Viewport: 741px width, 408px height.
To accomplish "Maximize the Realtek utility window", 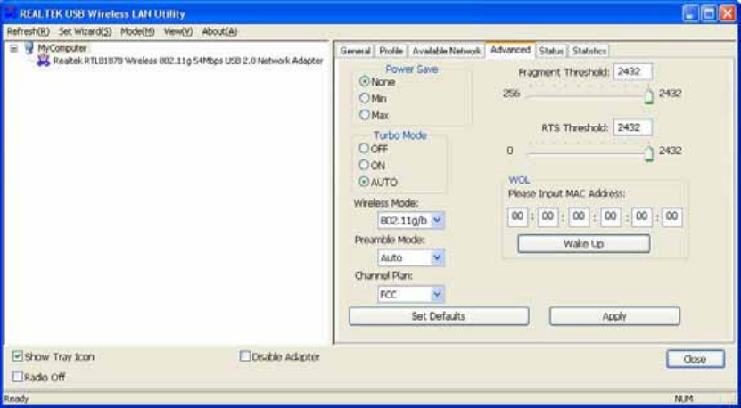I will 709,13.
